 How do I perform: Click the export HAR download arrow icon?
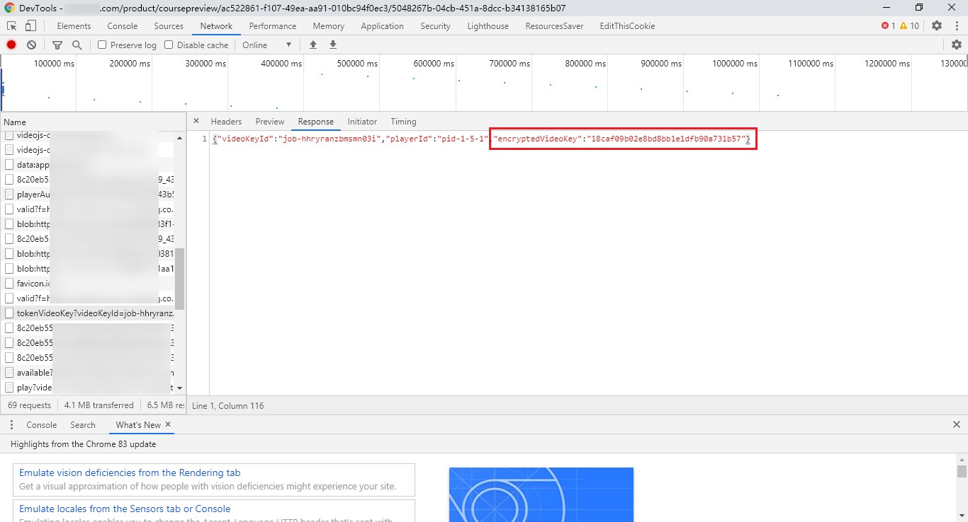(333, 45)
